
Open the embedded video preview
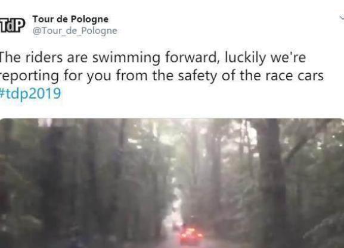pos(172,183)
